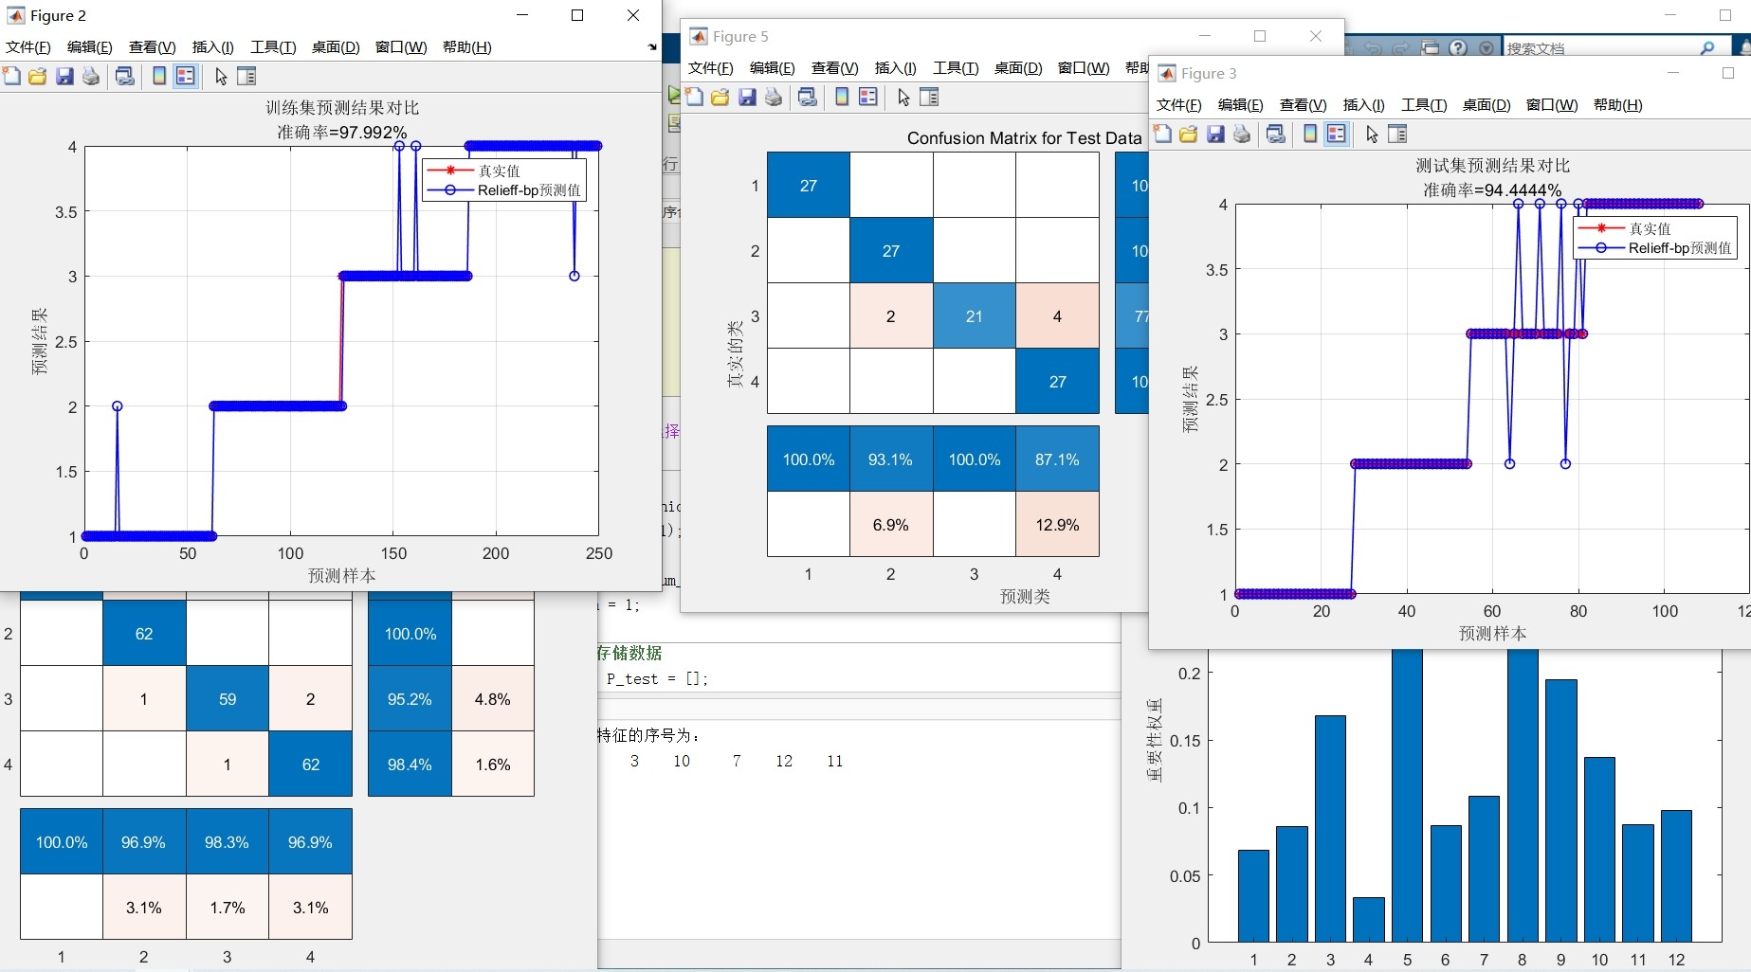The width and height of the screenshot is (1751, 972).
Task: Click the 12.9% cell in Figure 5
Action: tap(1057, 524)
